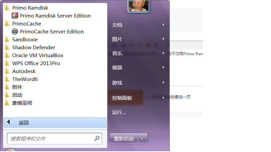Click the WPS Office 2013Pro folder icon
The image size is (271, 152).
coord(7,63)
